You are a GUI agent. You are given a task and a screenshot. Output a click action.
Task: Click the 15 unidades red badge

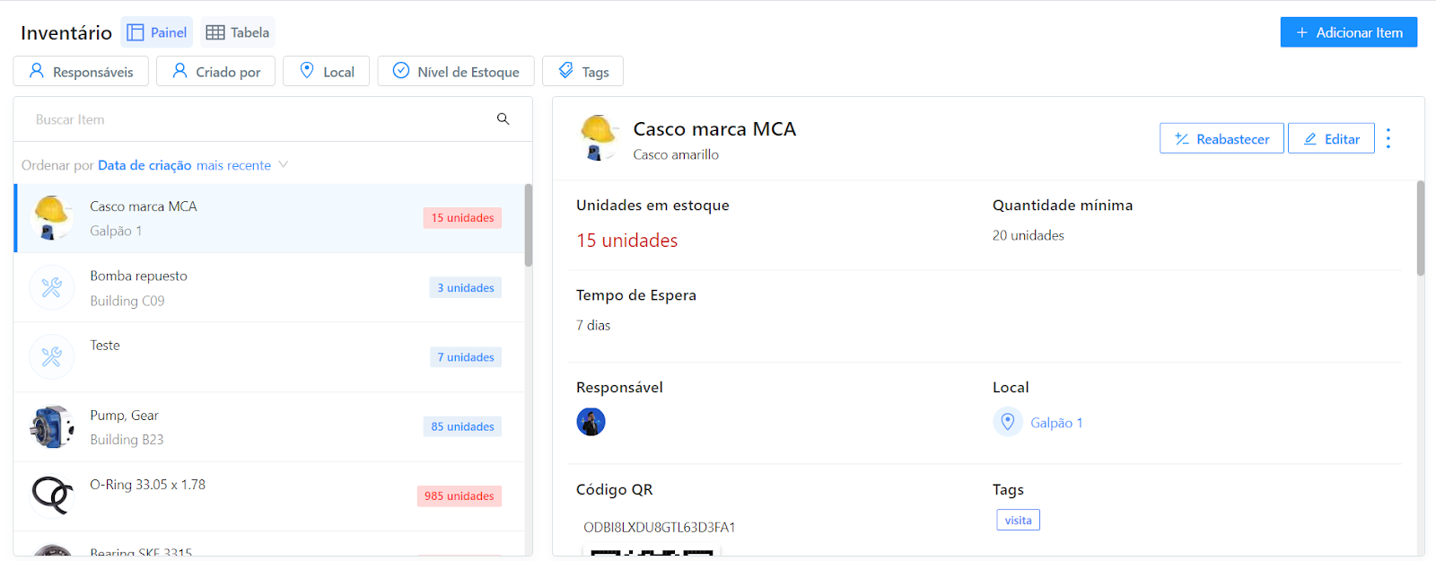(x=462, y=218)
